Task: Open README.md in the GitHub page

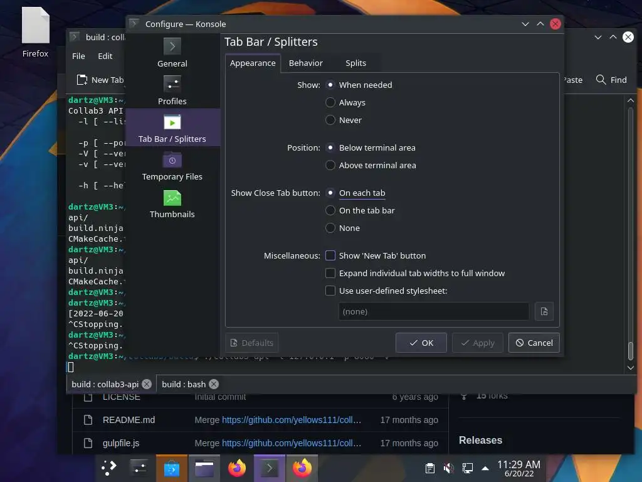Action: [x=129, y=420]
